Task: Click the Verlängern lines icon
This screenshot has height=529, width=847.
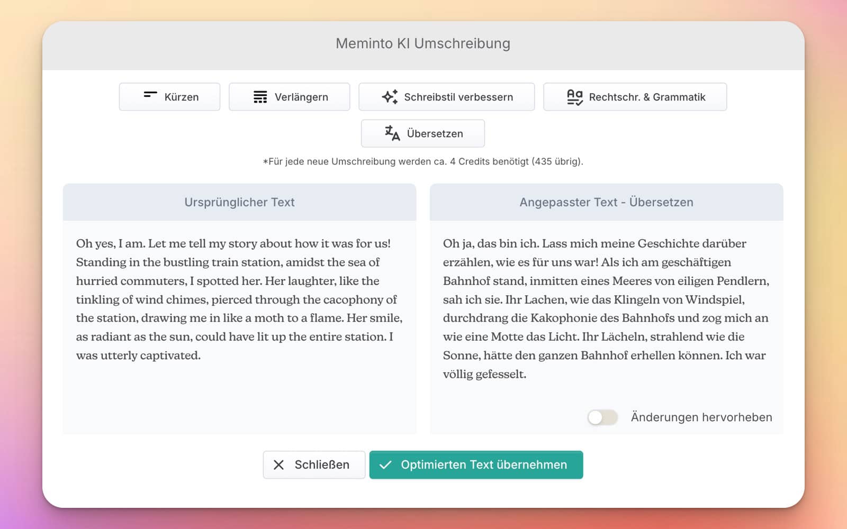Action: [260, 97]
